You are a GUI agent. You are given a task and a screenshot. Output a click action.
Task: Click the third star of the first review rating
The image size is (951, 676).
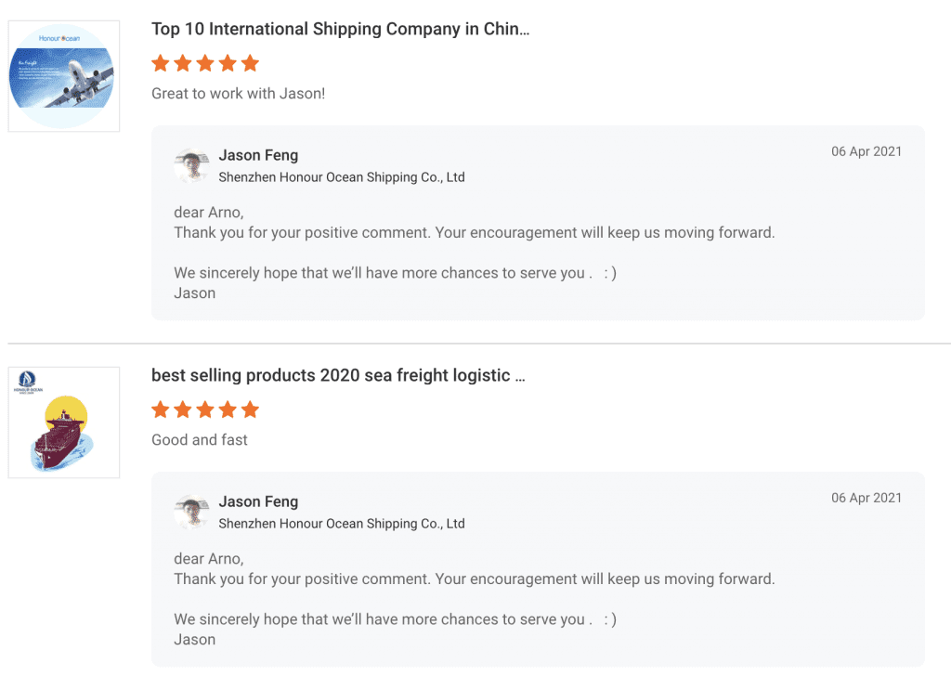pos(205,63)
